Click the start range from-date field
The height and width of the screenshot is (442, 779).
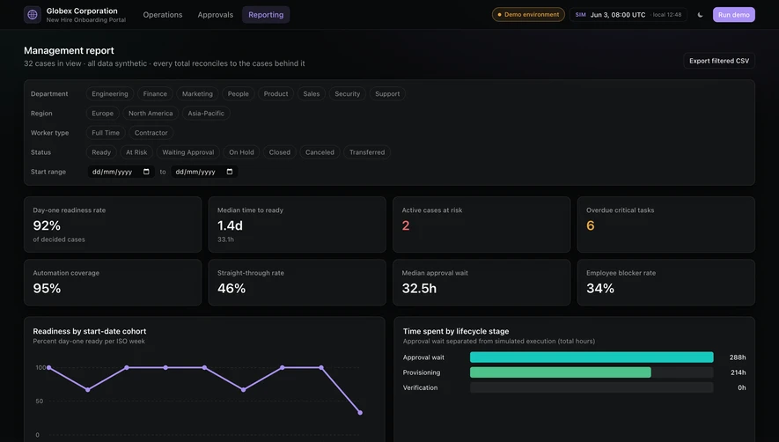(x=121, y=172)
